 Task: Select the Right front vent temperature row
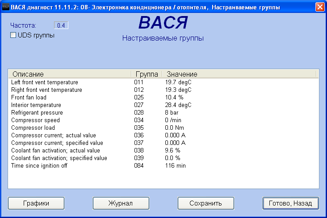click(46, 90)
